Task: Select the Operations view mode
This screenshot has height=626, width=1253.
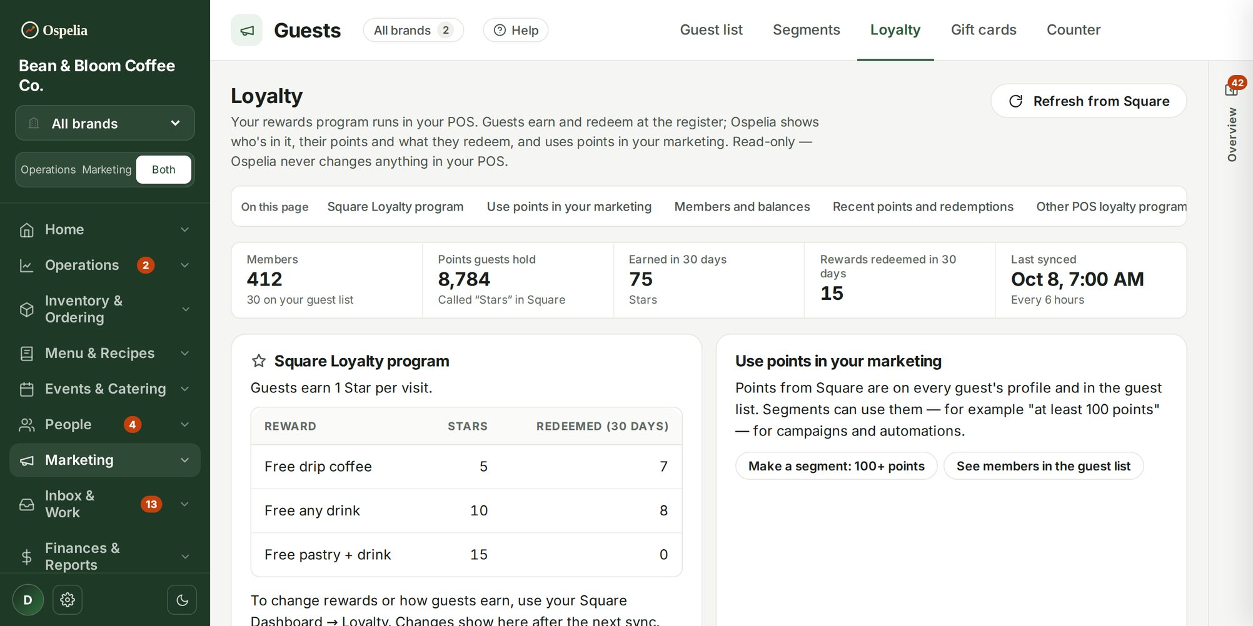Action: coord(48,170)
